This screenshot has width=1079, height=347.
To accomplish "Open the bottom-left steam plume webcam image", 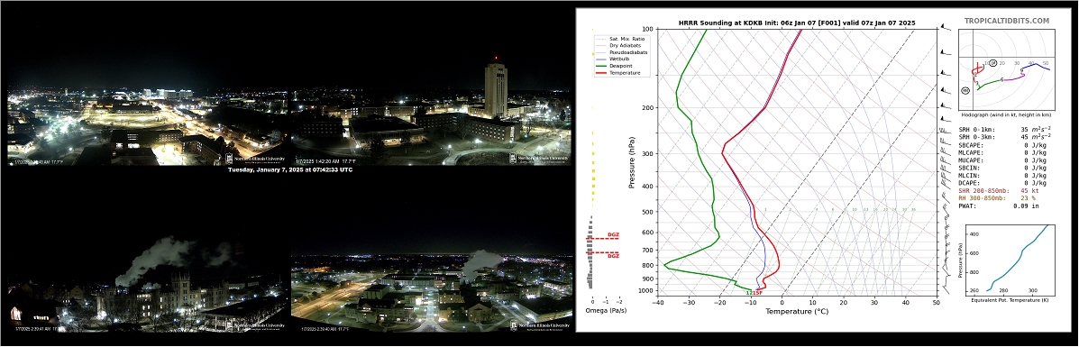I will (x=149, y=284).
